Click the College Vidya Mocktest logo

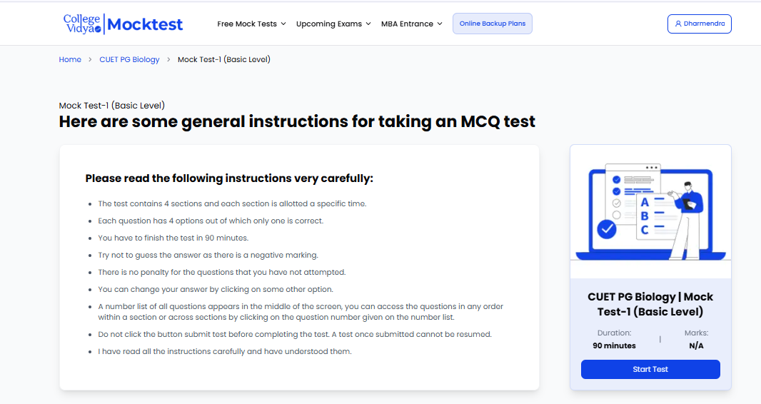[123, 24]
